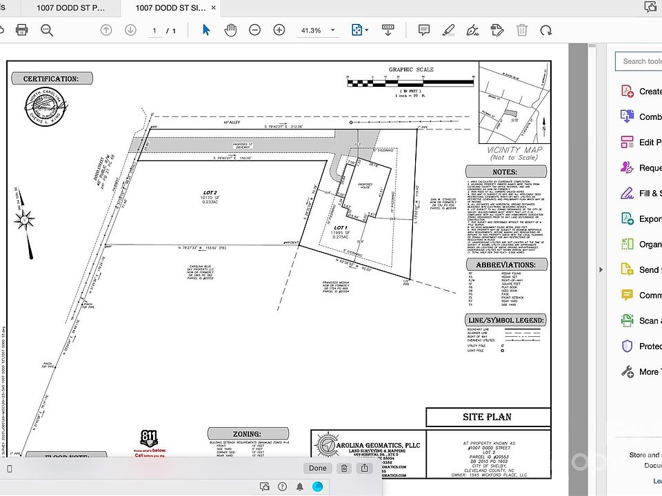Open the Combine Files tool
The image size is (662, 496).
point(641,116)
